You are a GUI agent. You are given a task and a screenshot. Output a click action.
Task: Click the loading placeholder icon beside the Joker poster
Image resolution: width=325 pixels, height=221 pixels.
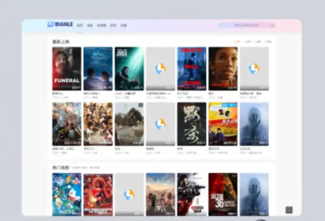click(160, 68)
